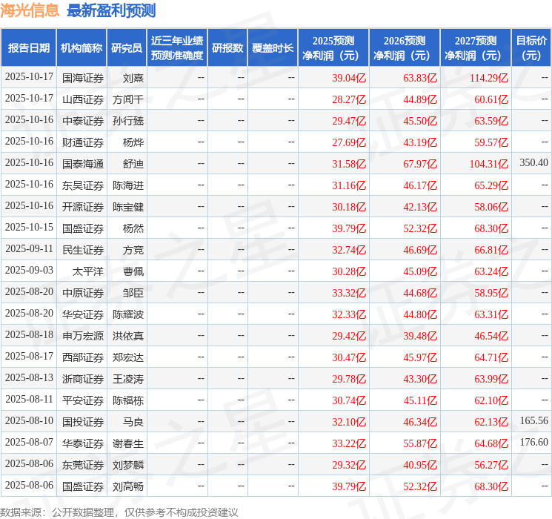
Task: Click analyst name 谢春生
Action: pyautogui.click(x=128, y=443)
